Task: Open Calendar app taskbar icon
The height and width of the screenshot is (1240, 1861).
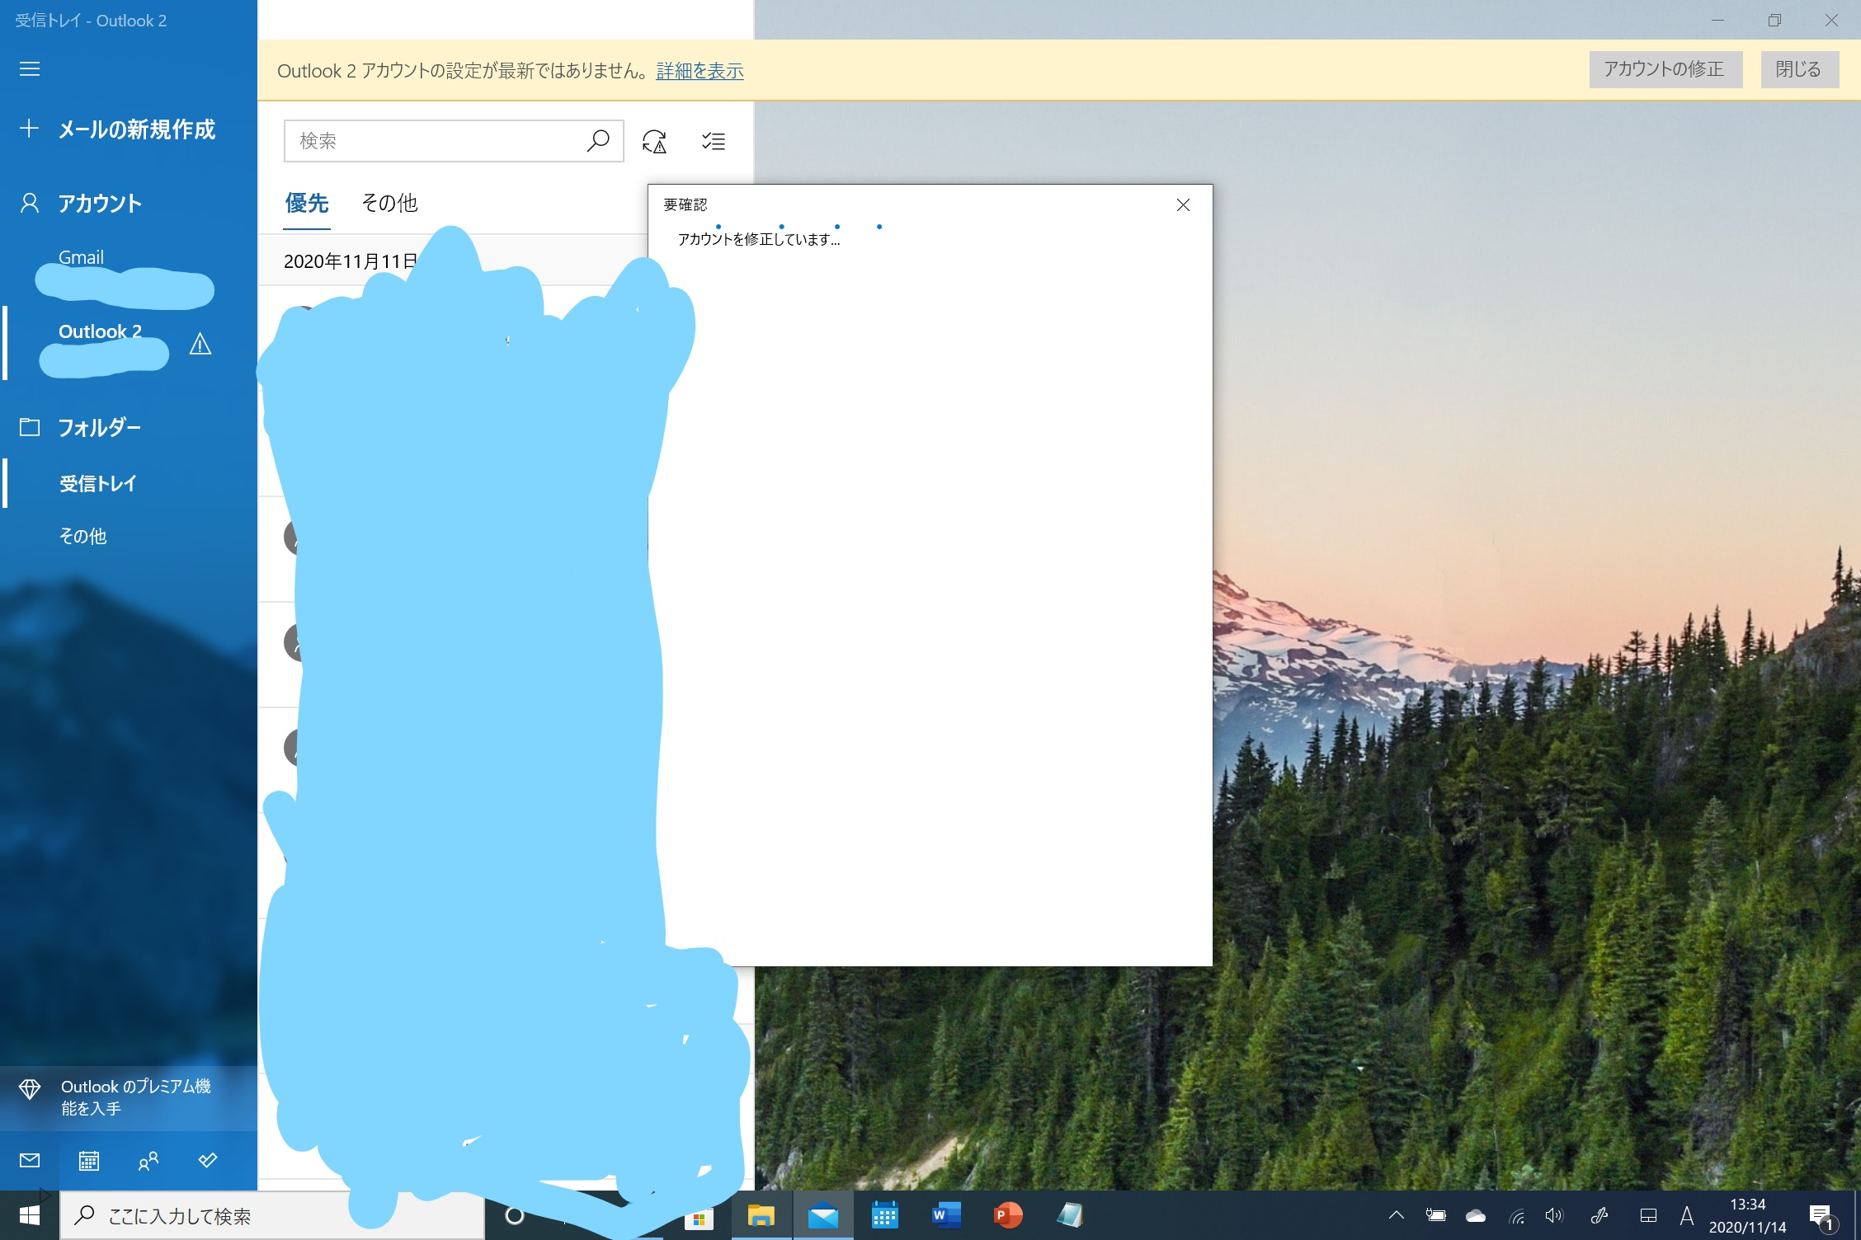Action: pyautogui.click(x=884, y=1215)
